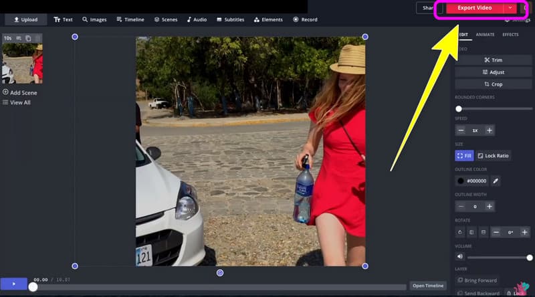Click the Export Video button
Screen dimensions: 535x297
coord(475,8)
